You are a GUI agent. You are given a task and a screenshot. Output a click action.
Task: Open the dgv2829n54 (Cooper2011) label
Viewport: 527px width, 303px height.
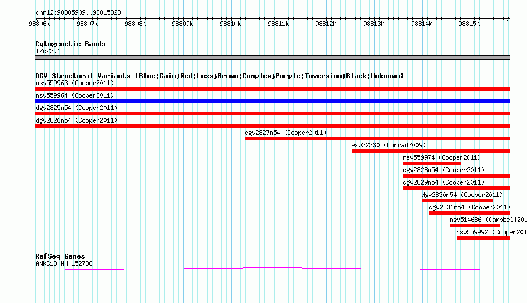click(x=444, y=182)
